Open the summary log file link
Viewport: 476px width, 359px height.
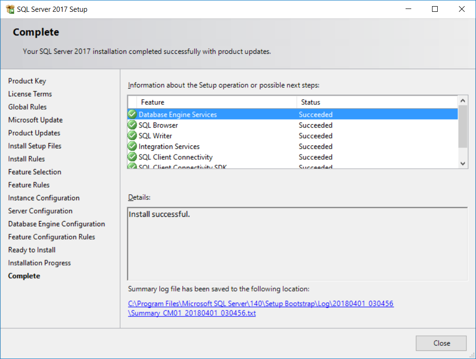point(261,308)
